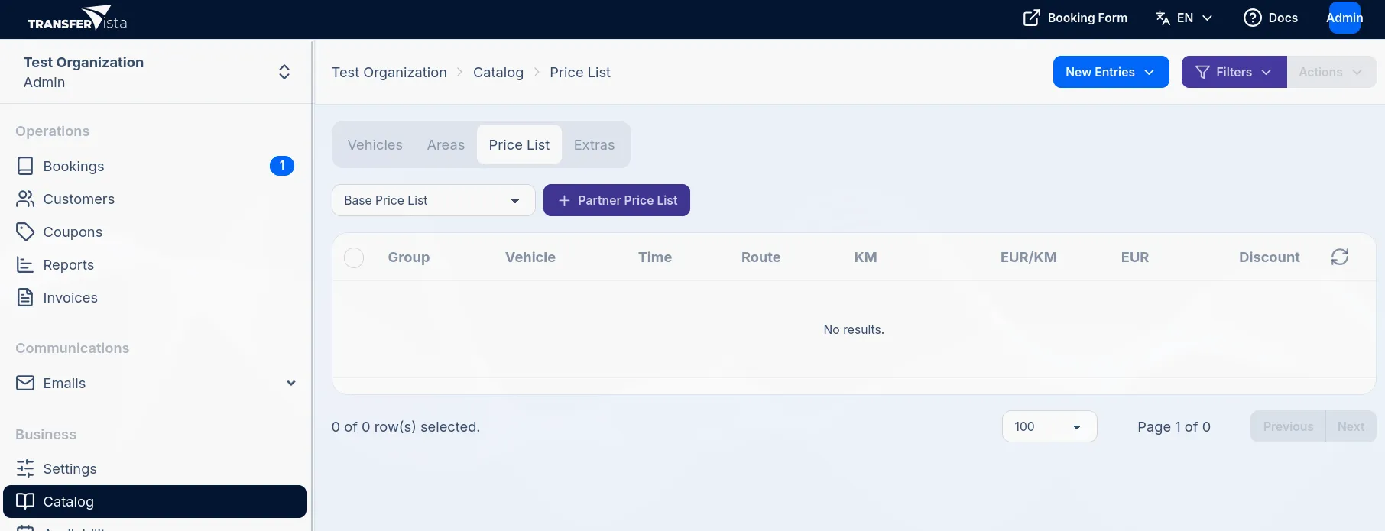Viewport: 1385px width, 531px height.
Task: Click the Coupons tag icon
Action: point(25,232)
